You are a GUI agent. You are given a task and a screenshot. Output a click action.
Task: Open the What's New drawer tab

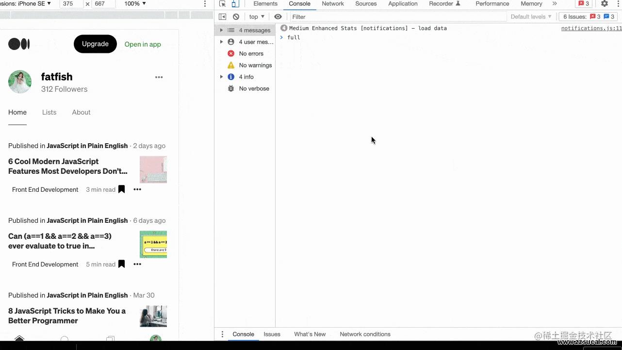tap(310, 334)
